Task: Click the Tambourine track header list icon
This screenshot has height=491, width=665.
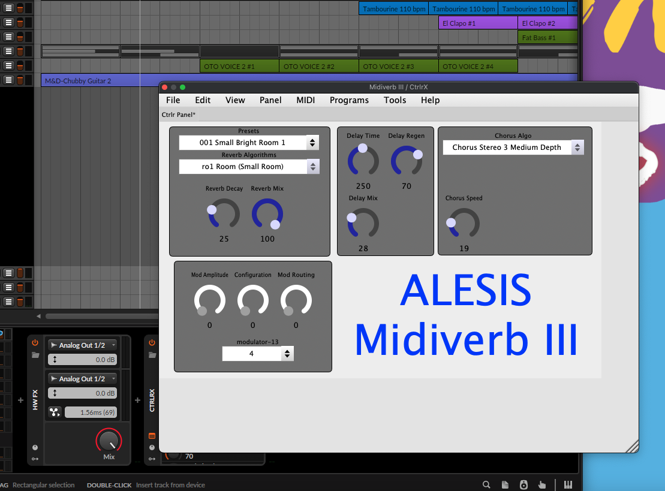Action: click(x=8, y=8)
